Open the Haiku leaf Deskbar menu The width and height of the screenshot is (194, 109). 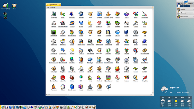pos(185,1)
